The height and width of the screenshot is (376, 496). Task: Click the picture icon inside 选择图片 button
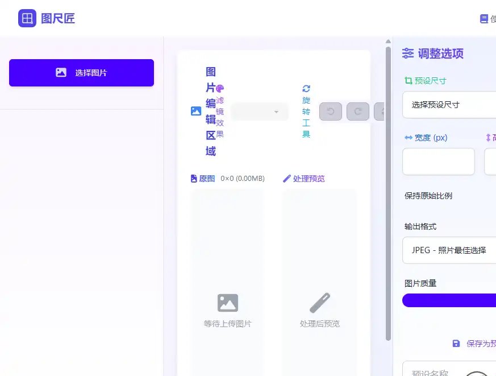coord(61,73)
